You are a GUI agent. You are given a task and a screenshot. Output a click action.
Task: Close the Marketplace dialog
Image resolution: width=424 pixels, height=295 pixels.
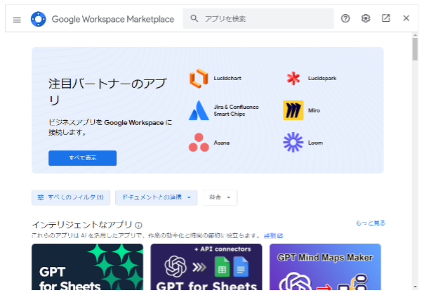406,18
